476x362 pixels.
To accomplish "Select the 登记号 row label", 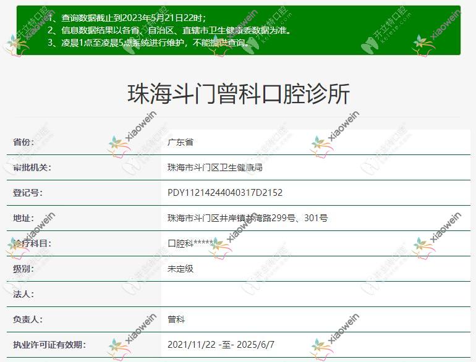I will tap(28, 193).
